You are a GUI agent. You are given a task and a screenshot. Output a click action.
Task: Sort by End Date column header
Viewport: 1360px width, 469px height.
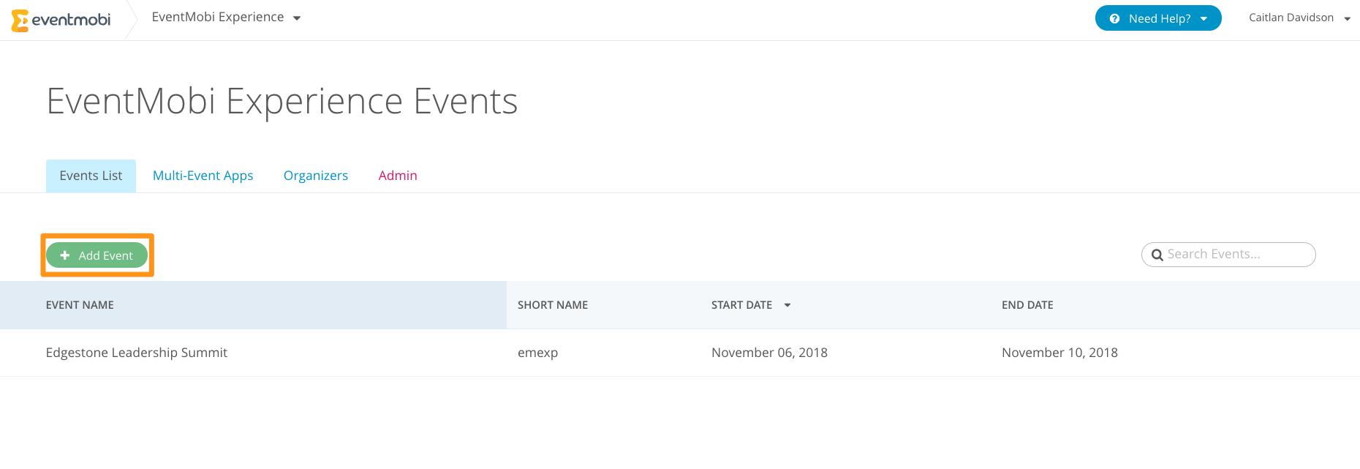click(x=1027, y=305)
